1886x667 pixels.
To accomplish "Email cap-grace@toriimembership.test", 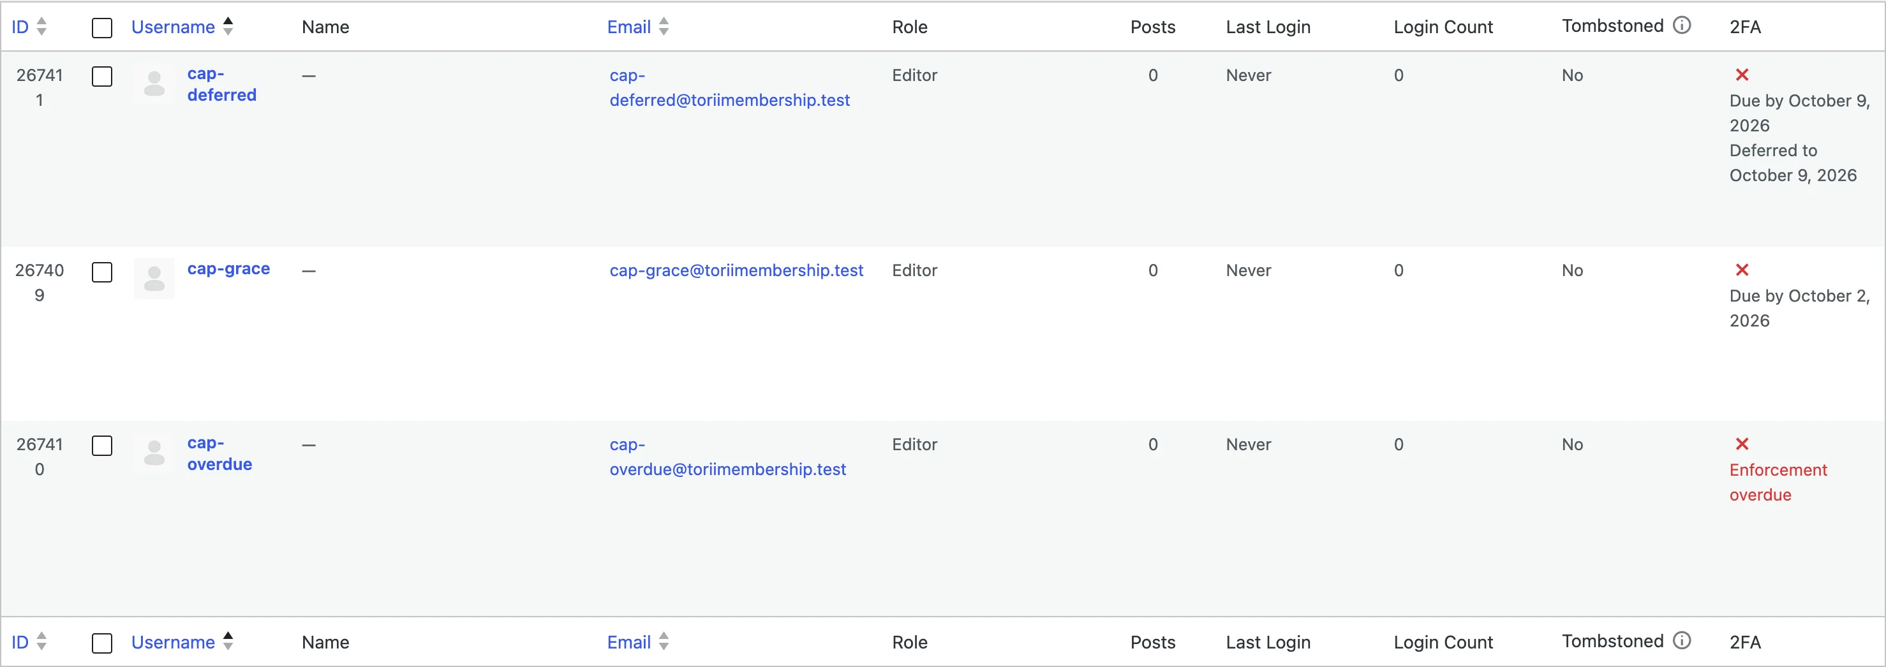I will pyautogui.click(x=736, y=270).
